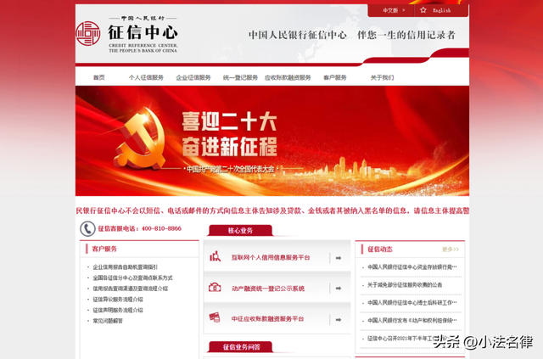The image size is (543, 359).
Task: Select the 核心业务 tab
Action: click(240, 231)
